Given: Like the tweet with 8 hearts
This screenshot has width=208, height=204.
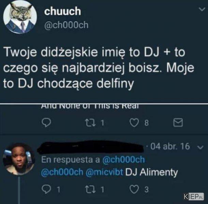Looking at the screenshot, I should point(134,123).
